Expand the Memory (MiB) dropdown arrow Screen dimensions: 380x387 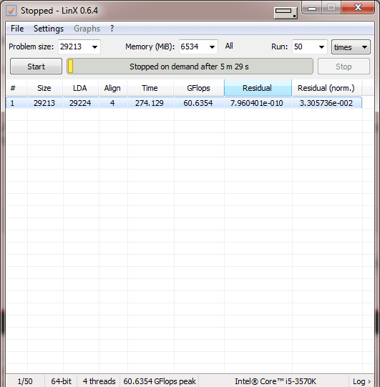click(x=212, y=47)
